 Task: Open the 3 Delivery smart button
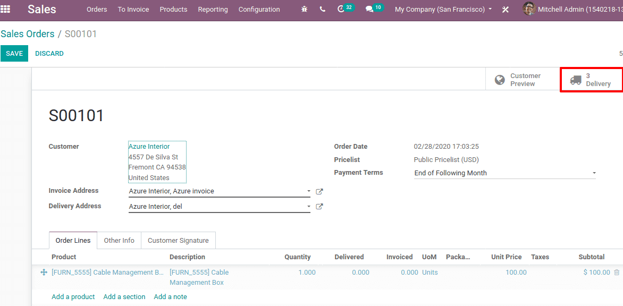coord(591,80)
